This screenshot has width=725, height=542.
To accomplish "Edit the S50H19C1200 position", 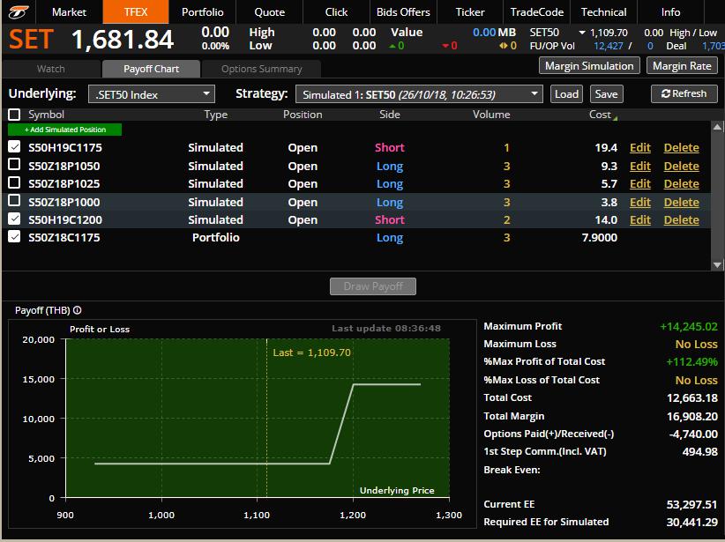I will pos(640,219).
